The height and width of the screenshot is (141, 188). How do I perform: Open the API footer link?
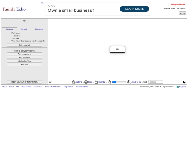click(17, 87)
